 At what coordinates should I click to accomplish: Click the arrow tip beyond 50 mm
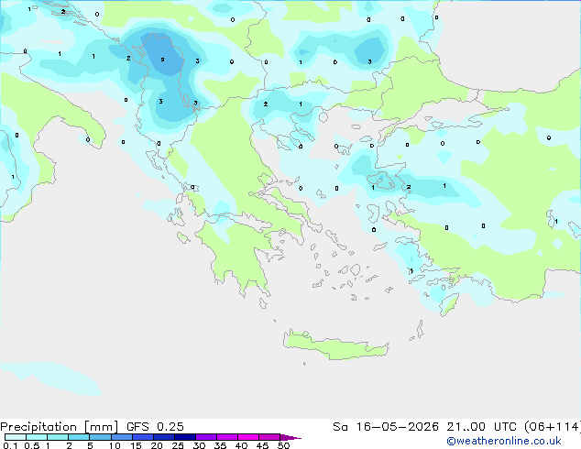pyautogui.click(x=290, y=437)
